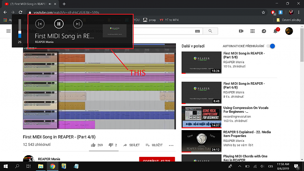304x171 pixels.
Task: Subscribe with the red ODEBÍRAT button
Action: [x=157, y=159]
